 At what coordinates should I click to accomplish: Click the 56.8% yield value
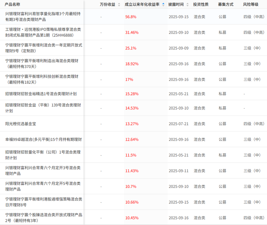pyautogui.click(x=131, y=17)
